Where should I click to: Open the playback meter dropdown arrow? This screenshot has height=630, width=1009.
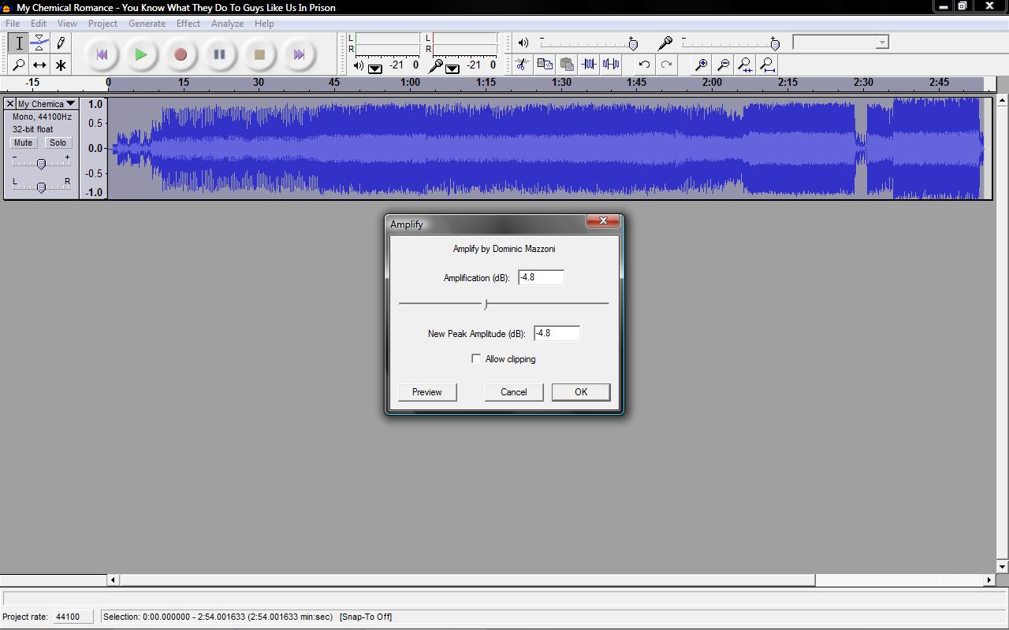pyautogui.click(x=375, y=69)
